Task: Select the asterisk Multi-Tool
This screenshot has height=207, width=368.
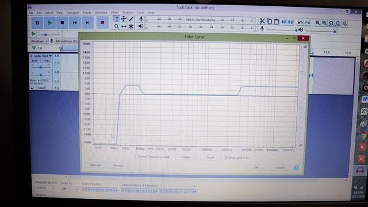Action: (x=131, y=26)
